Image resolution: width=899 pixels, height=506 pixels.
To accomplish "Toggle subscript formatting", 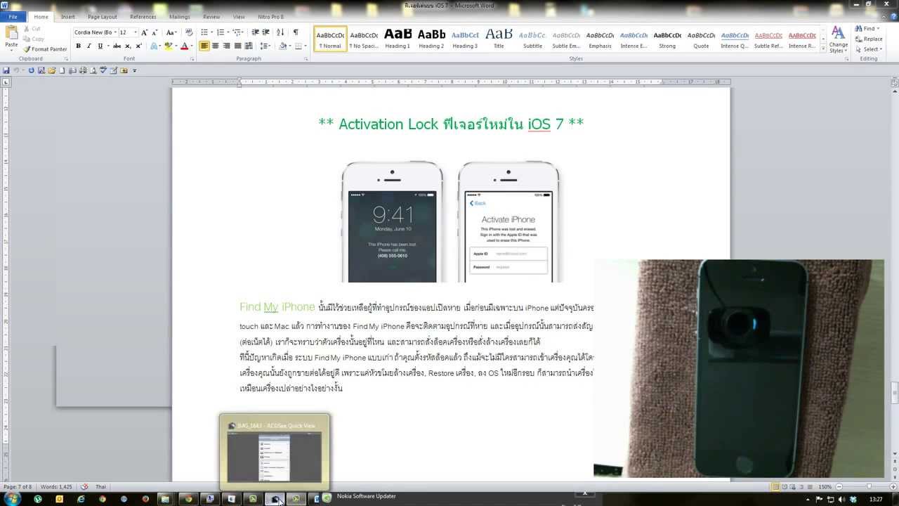I will pyautogui.click(x=128, y=46).
